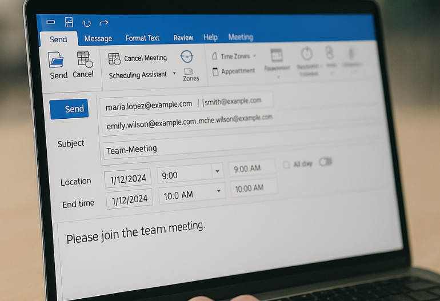Click the end date 1/12/2024 field
Viewport: 440px width, 301px height.
[x=129, y=199]
